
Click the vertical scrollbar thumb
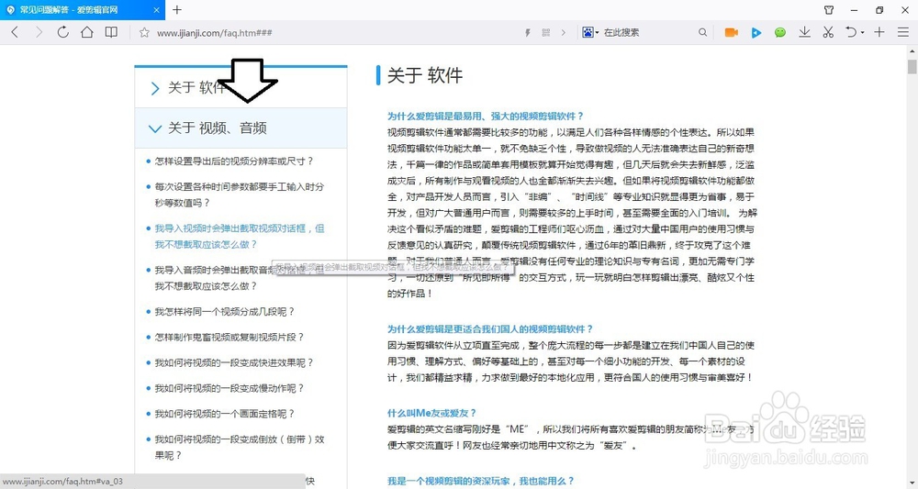[912, 65]
